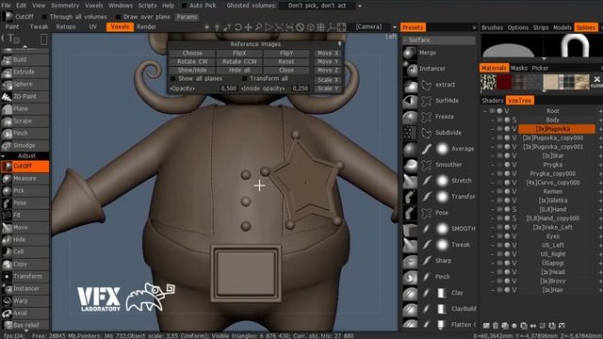Select the Scrape tool
603x339 pixels.
(25, 121)
